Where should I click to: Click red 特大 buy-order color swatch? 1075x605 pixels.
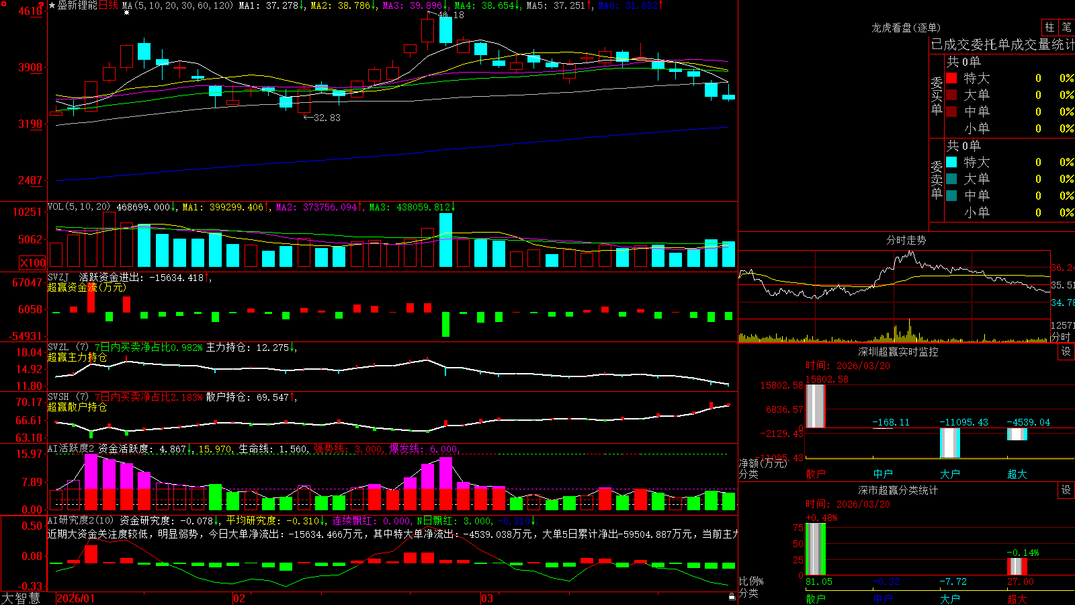pyautogui.click(x=951, y=78)
